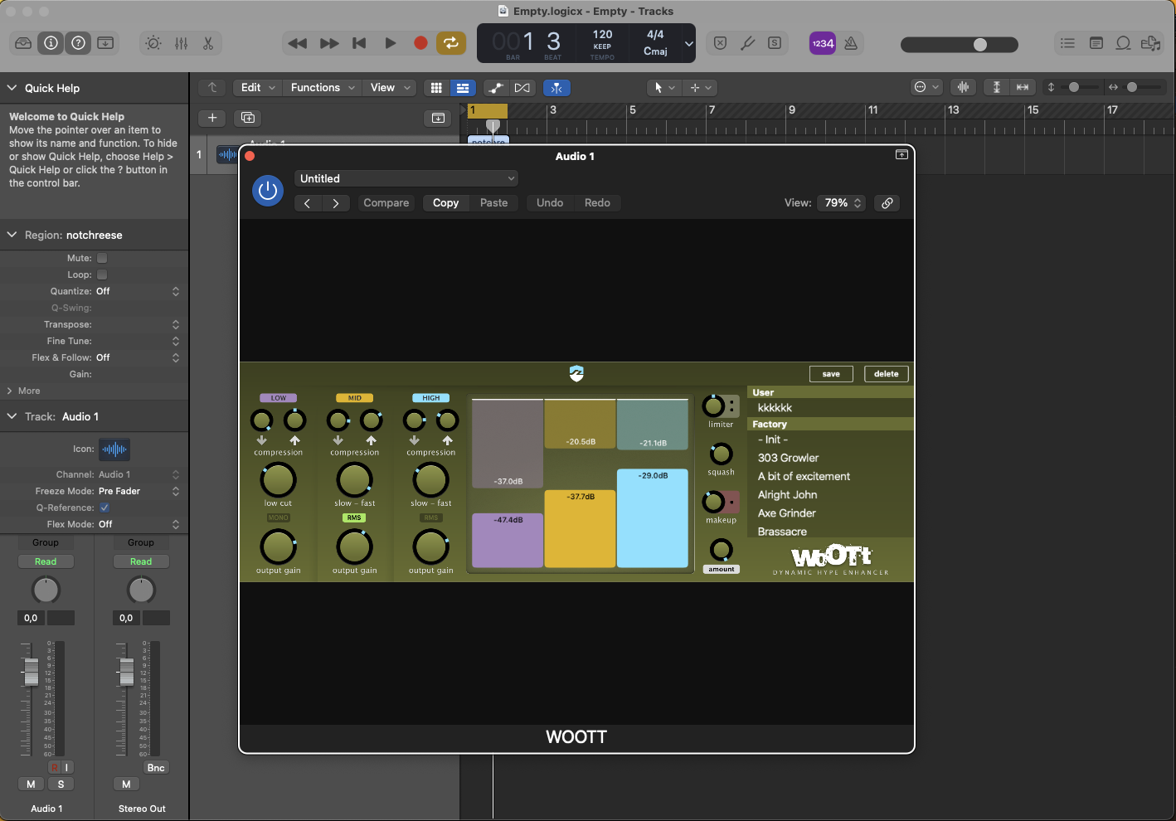
Task: Toggle the LOW band MONO button
Action: (x=279, y=517)
